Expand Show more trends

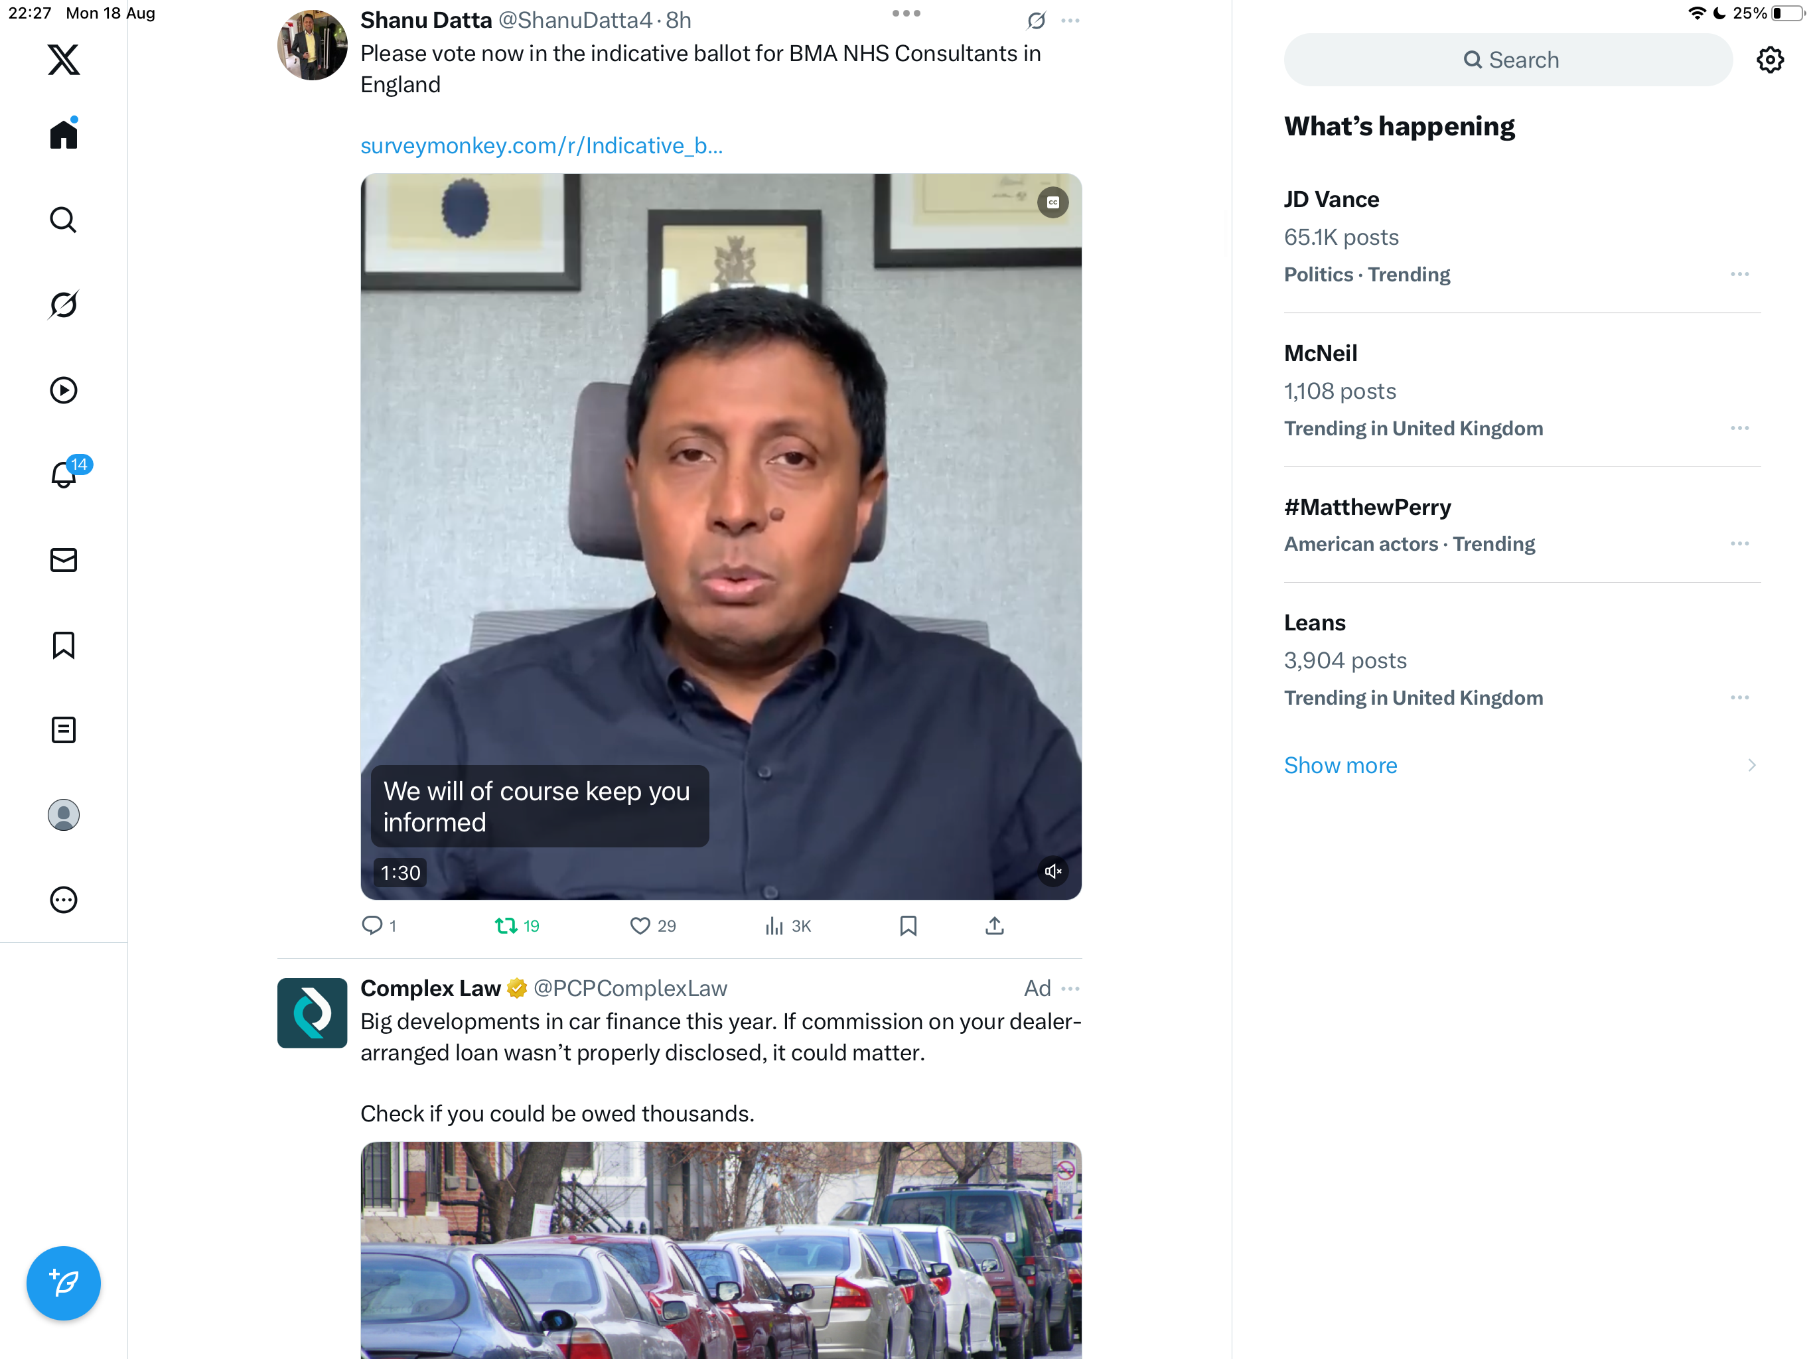click(x=1340, y=764)
